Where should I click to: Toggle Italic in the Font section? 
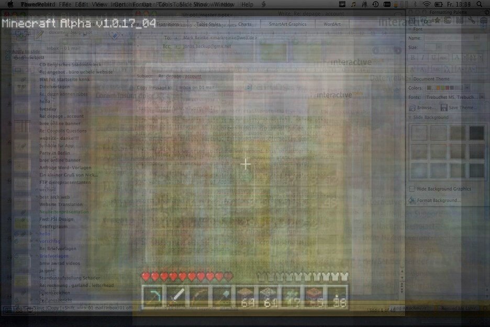pos(423,58)
